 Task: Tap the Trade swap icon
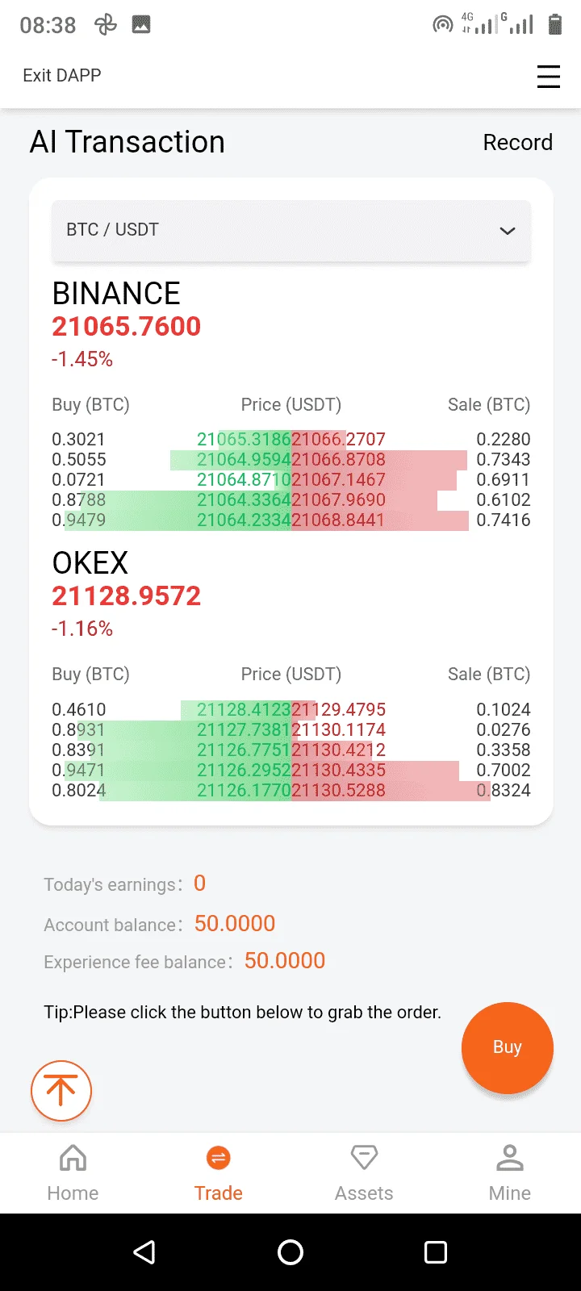(218, 1158)
